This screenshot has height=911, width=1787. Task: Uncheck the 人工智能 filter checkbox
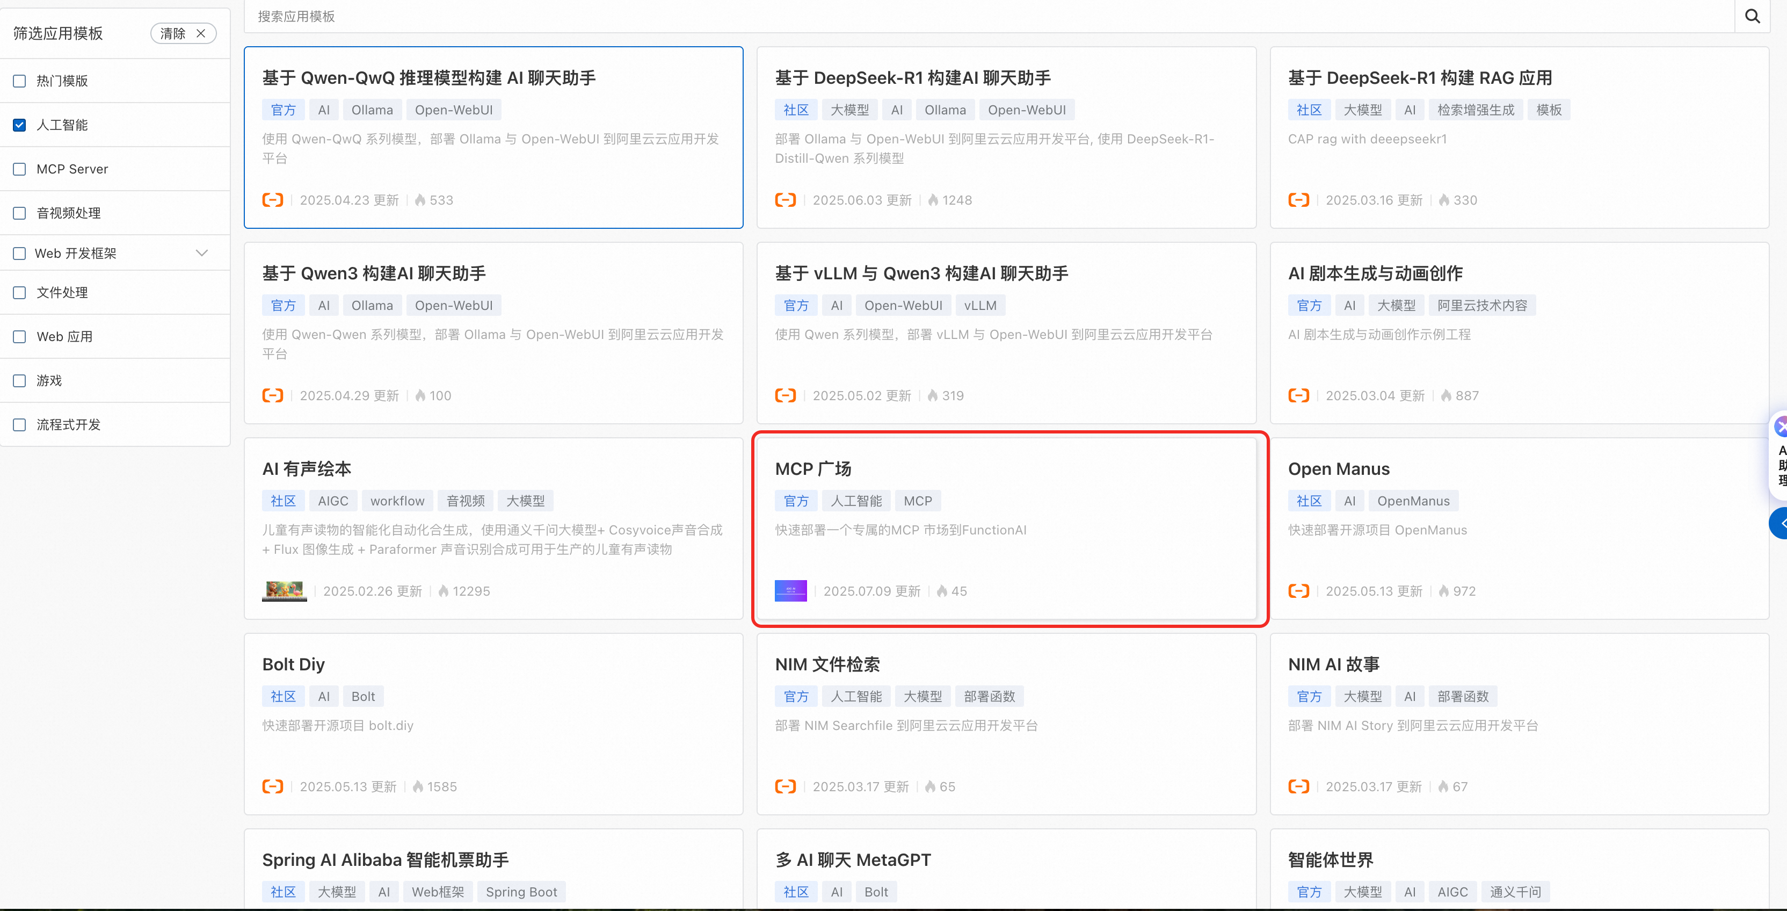click(19, 125)
